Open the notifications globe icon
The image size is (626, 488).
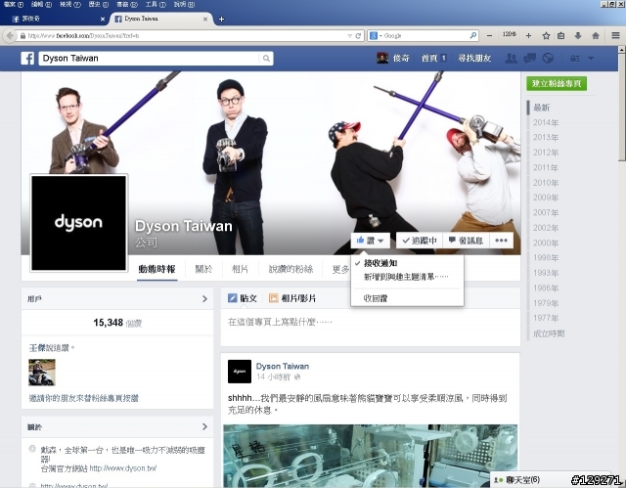[548, 59]
